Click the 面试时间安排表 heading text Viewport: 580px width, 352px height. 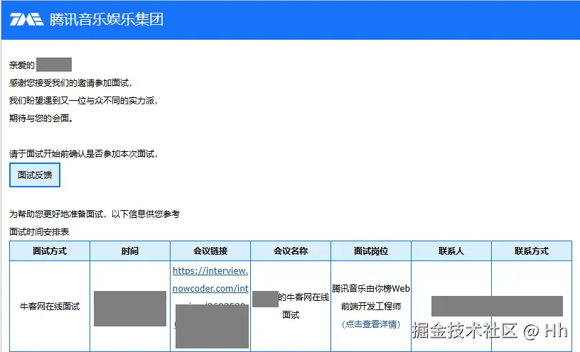tap(39, 232)
